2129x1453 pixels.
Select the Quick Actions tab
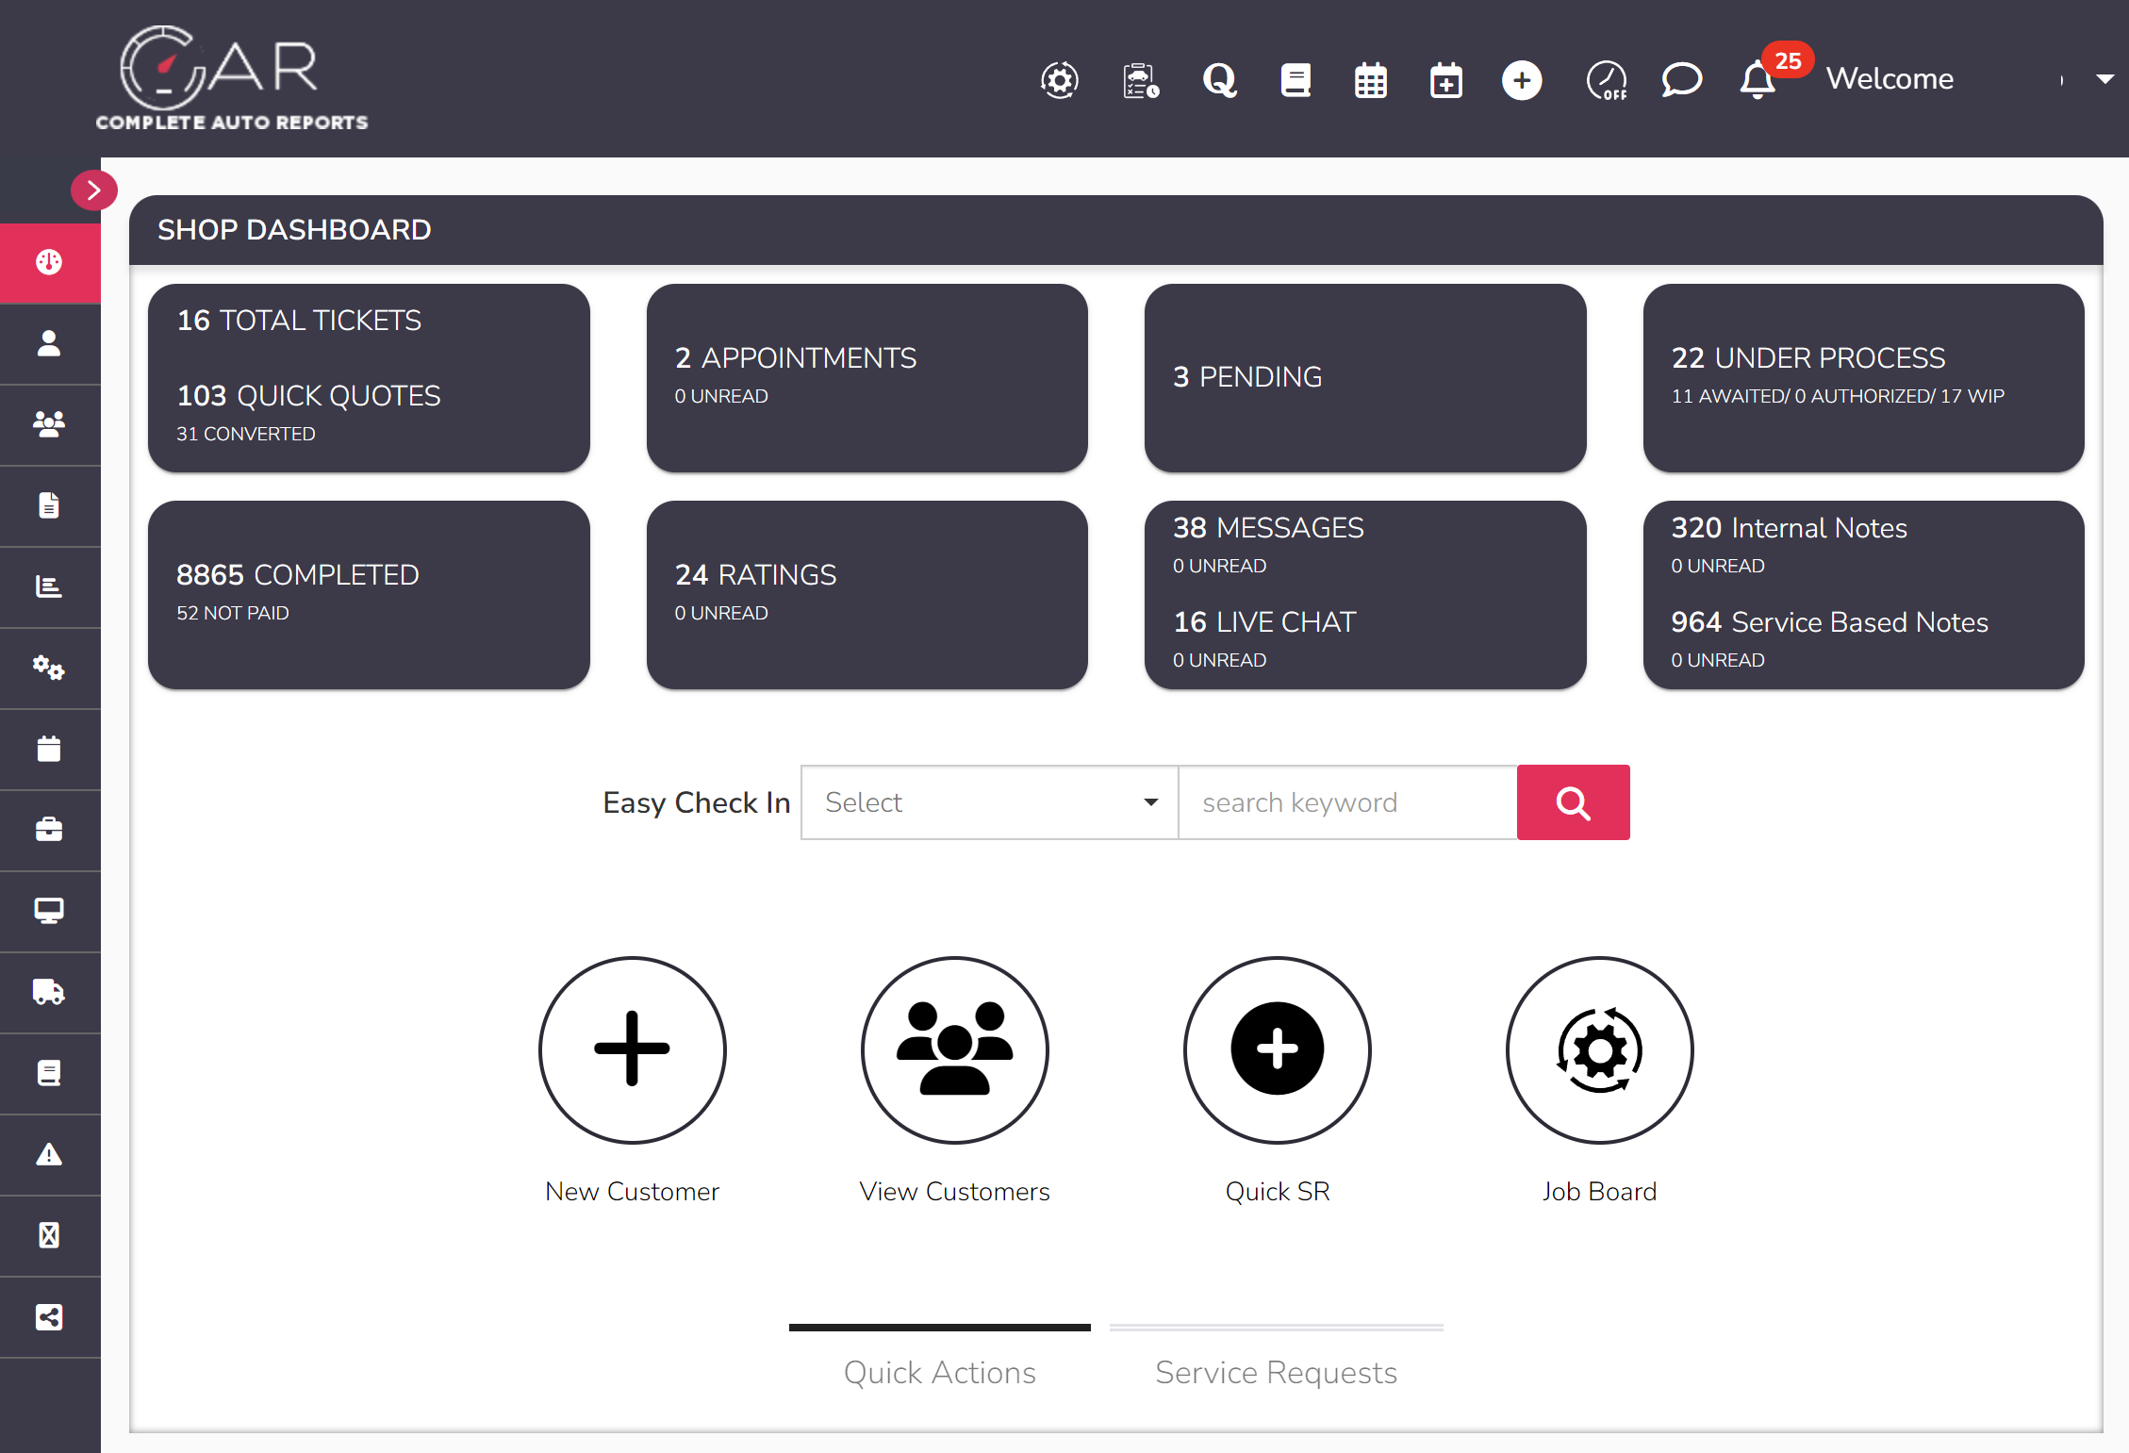938,1373
